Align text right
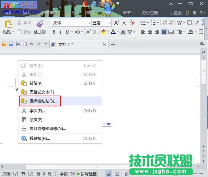 click(157, 32)
